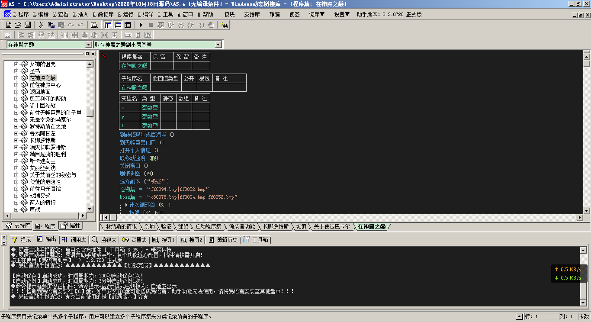Screen dimensions: 591x322
Task: Click the New file toolbar icon
Action: [x=9, y=25]
